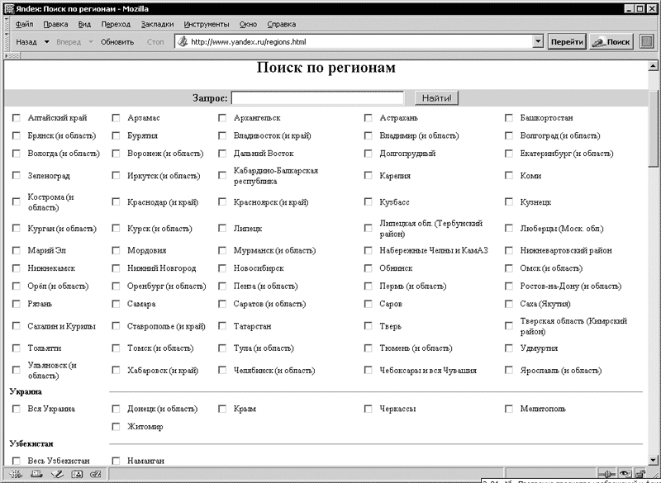
Task: Tick the Крым checkbox
Action: click(x=222, y=409)
